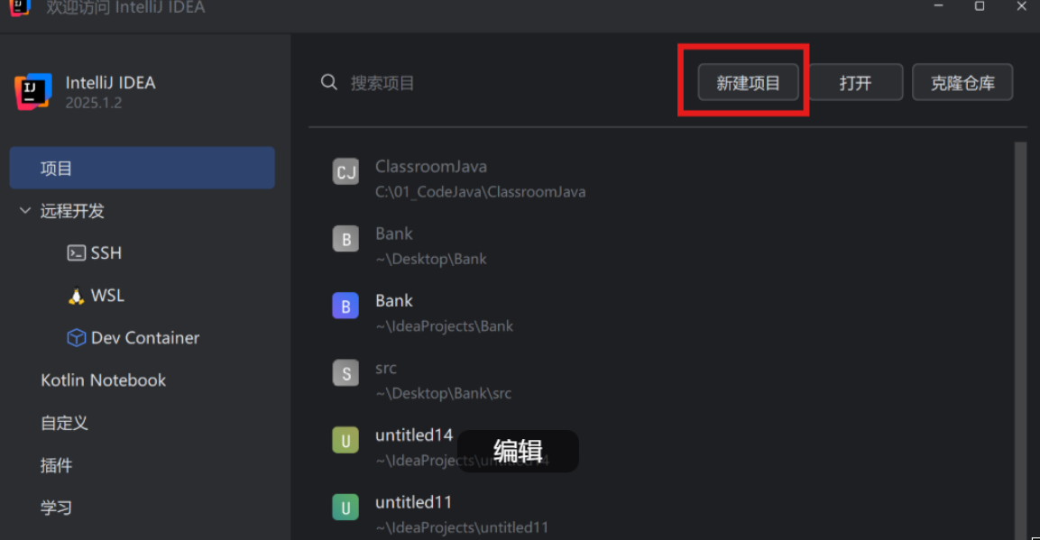Screen dimensions: 1040x540
Task: Click the S icon for src project
Action: 345,373
